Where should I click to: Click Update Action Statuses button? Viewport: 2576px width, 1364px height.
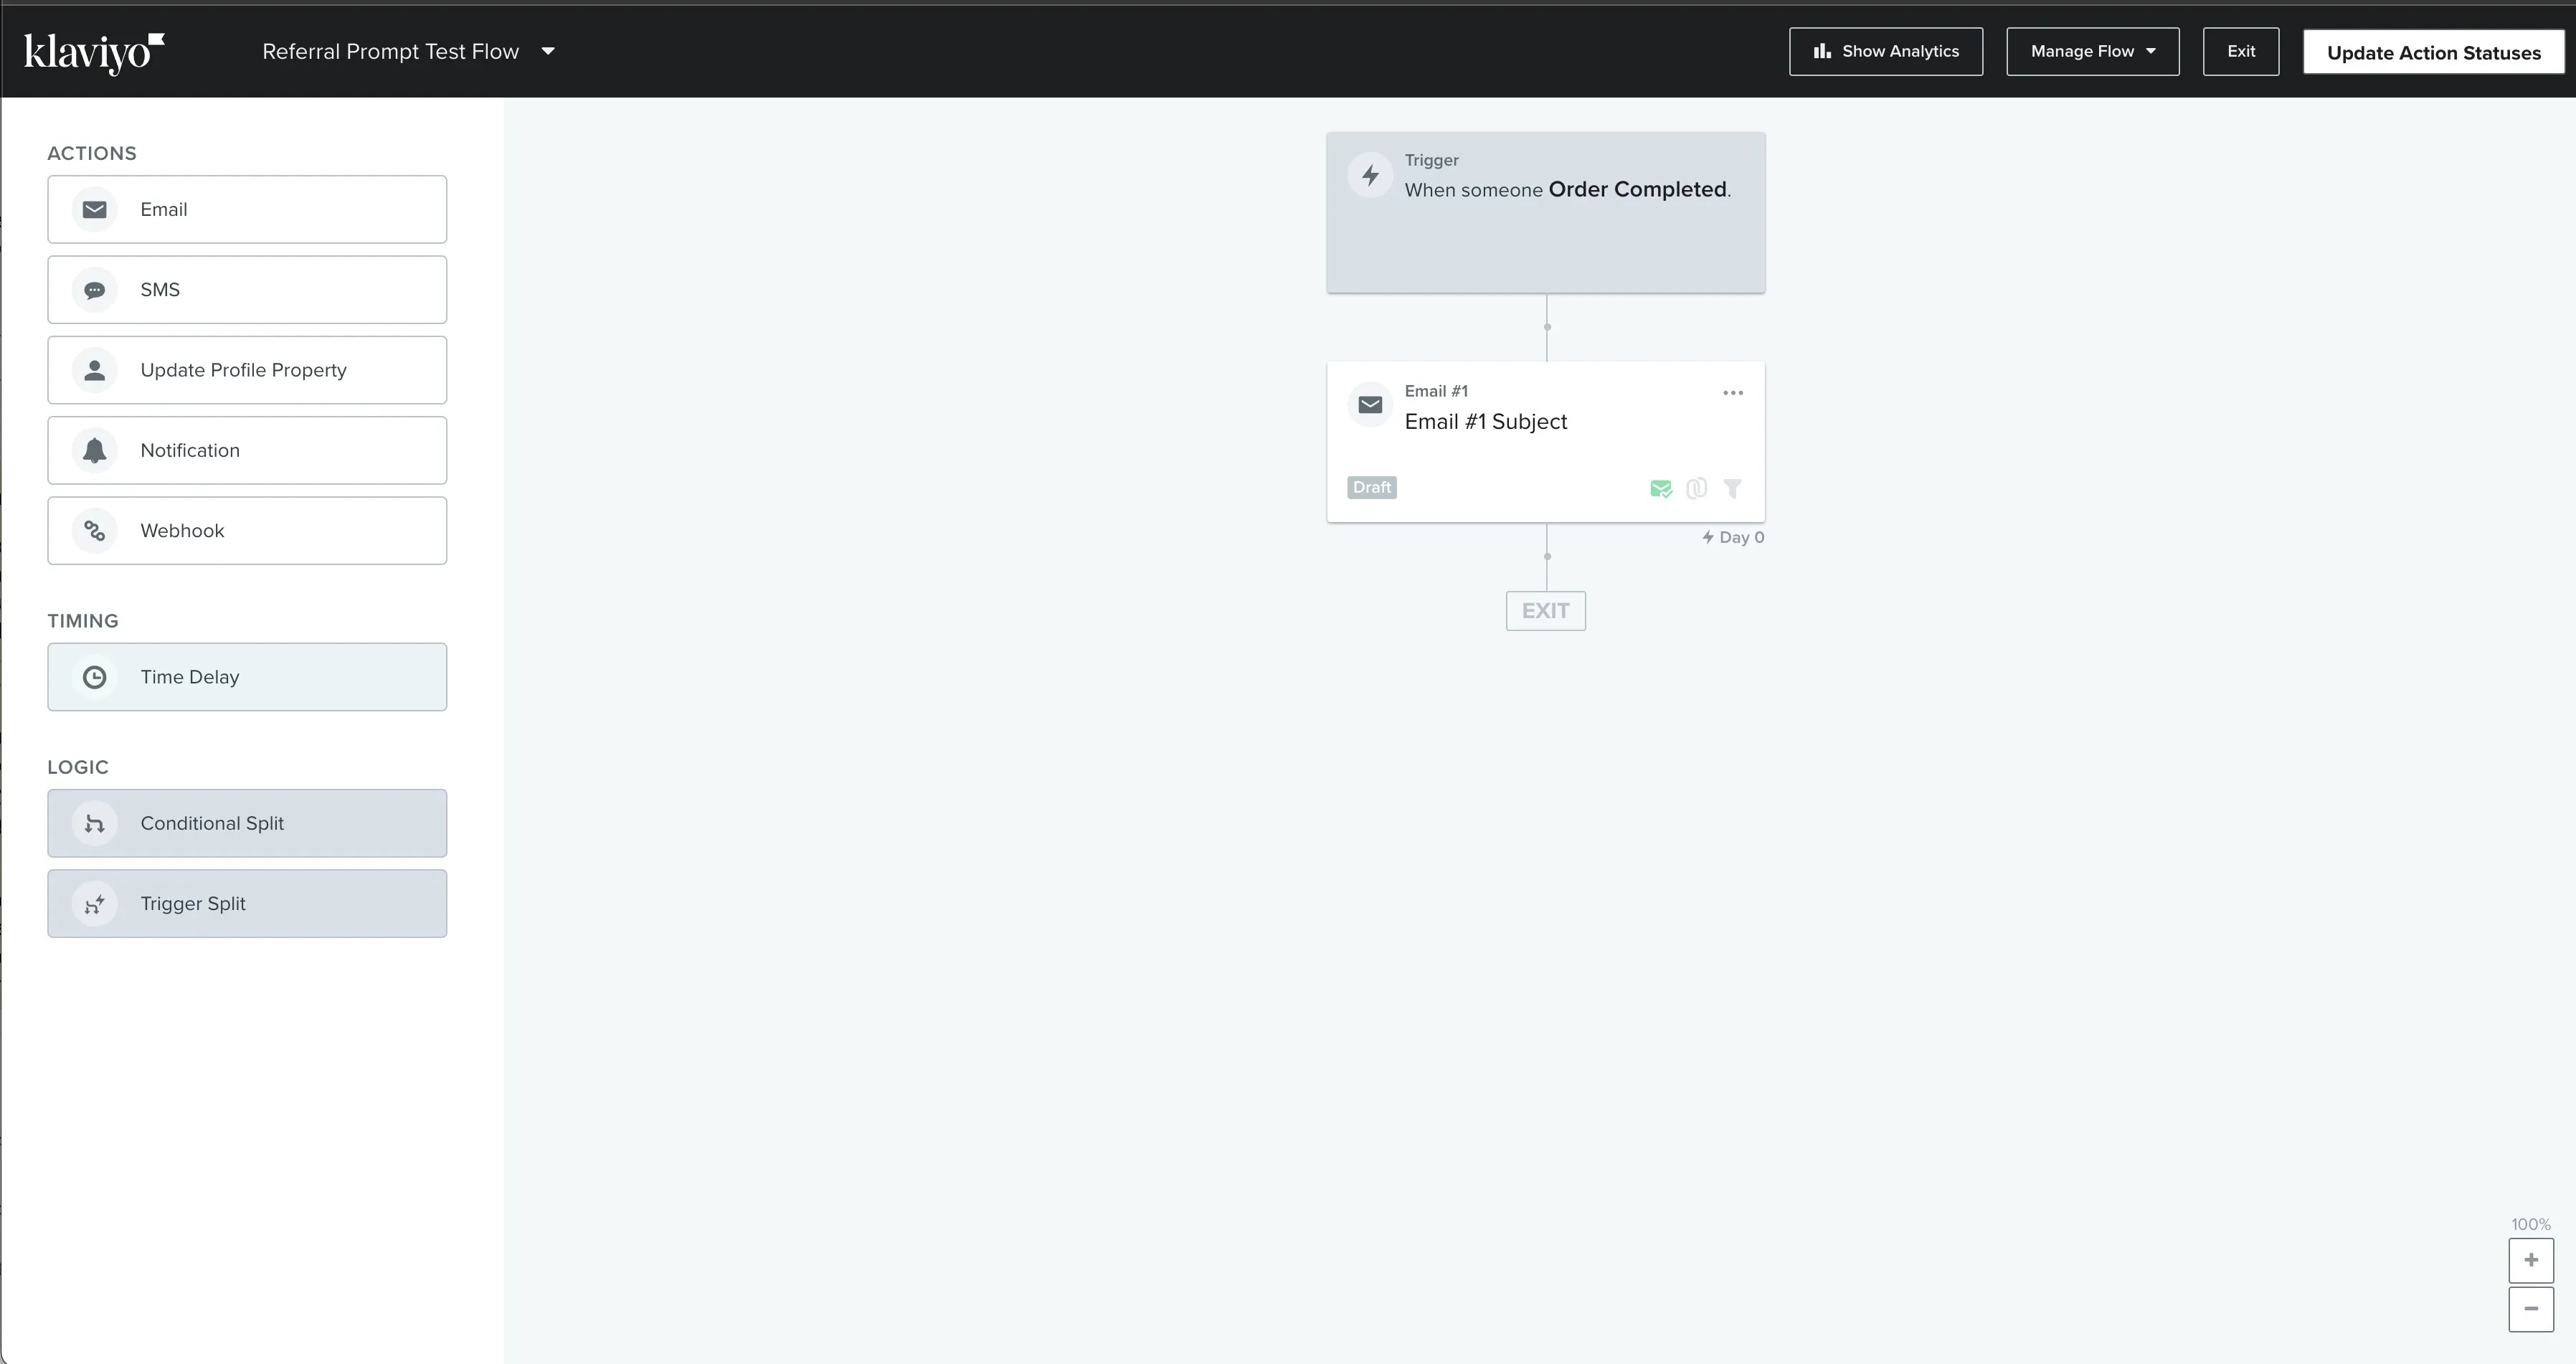pos(2433,52)
